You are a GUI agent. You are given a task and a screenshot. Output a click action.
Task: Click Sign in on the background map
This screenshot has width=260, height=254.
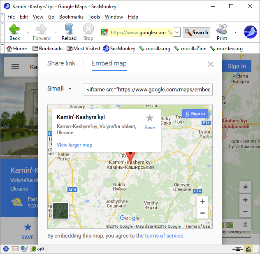click(x=237, y=66)
